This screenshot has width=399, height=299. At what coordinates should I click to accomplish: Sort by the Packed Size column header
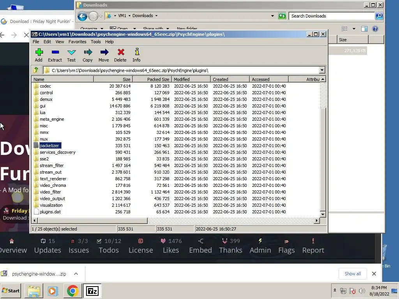[x=152, y=79]
